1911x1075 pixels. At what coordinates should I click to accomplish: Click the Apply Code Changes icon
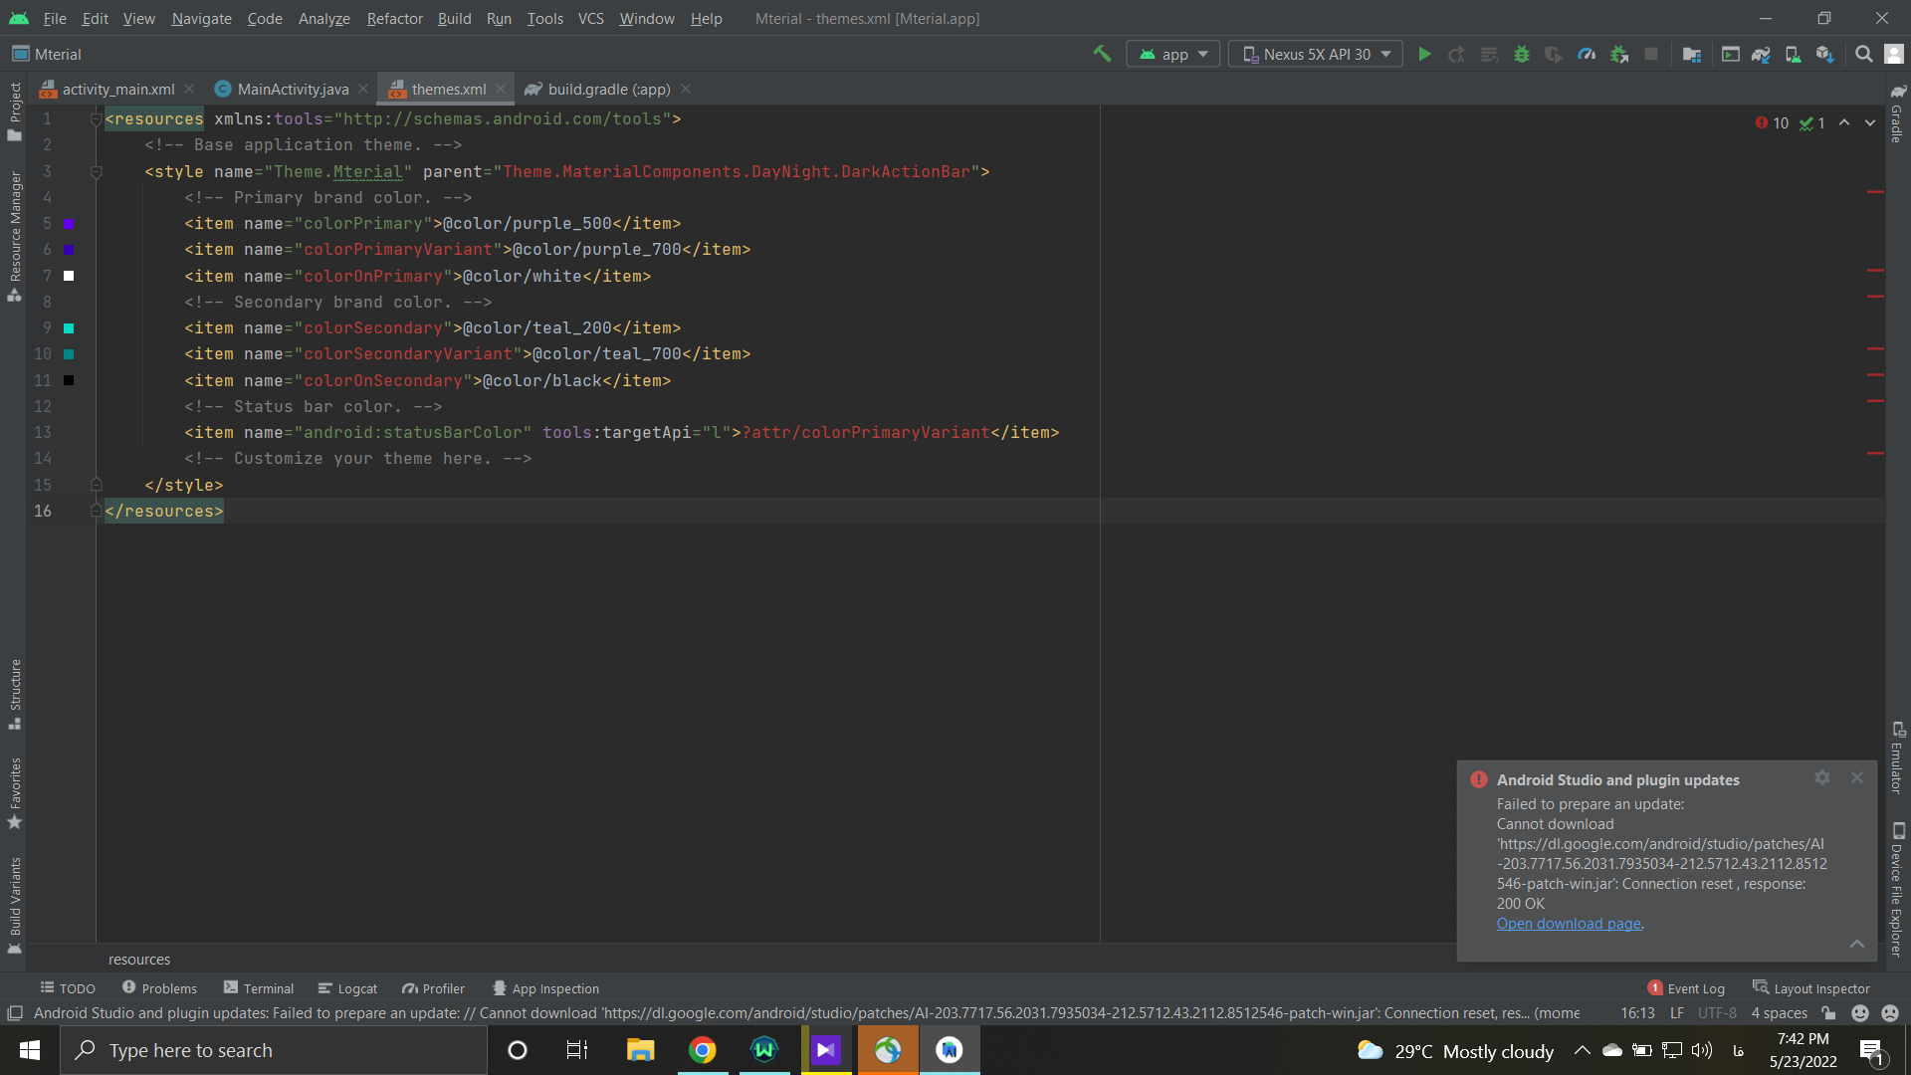tap(1489, 54)
